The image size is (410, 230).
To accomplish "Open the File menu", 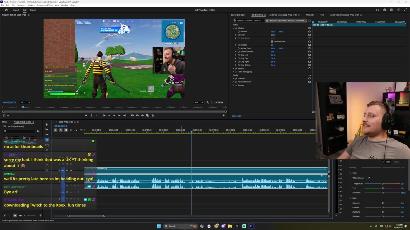I will (x=3, y=5).
